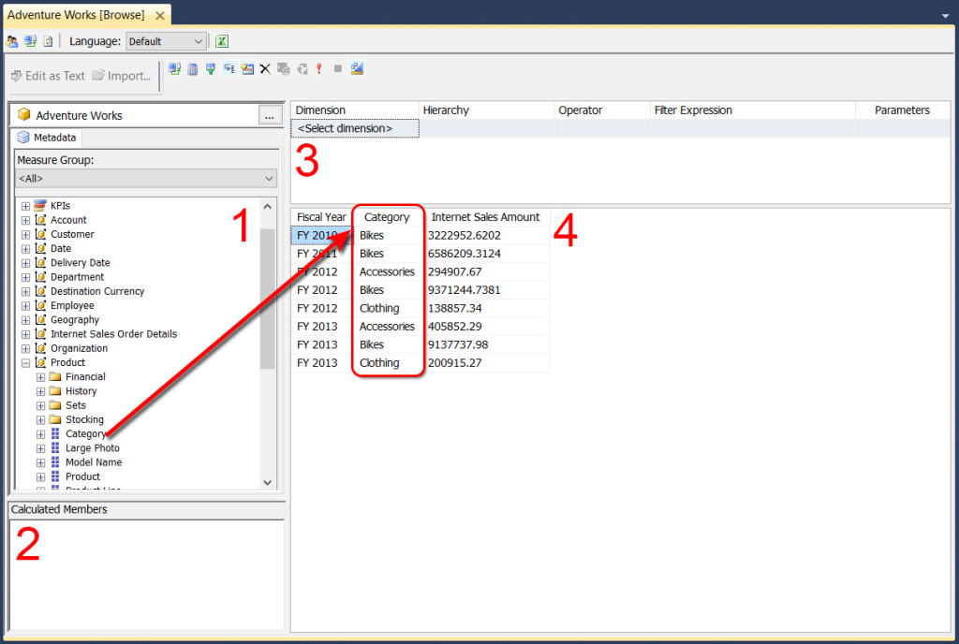Select the Adventure Works [Browse] document tab

tap(75, 16)
